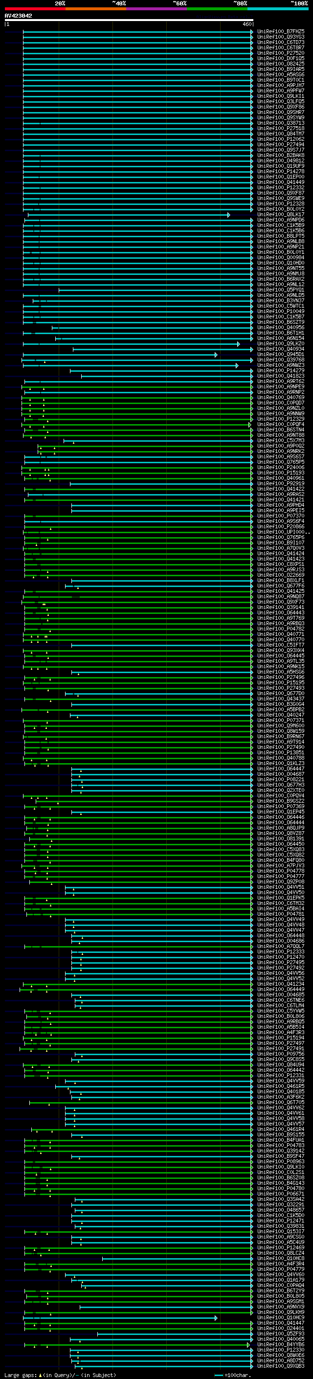Select the UniRef100_P07369 label

tap(281, 806)
